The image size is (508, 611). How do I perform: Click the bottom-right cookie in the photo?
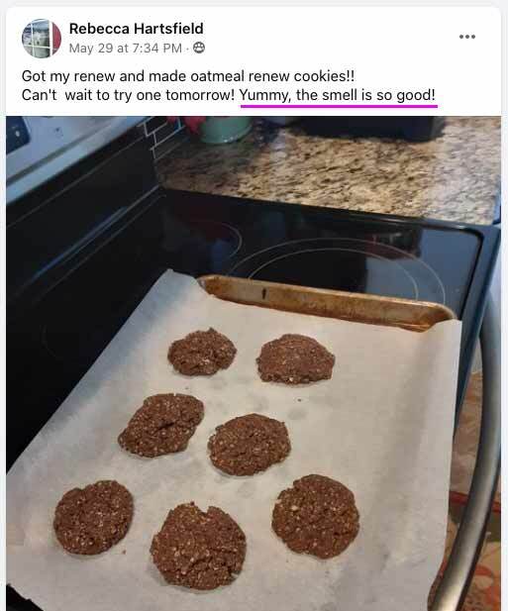(x=316, y=516)
